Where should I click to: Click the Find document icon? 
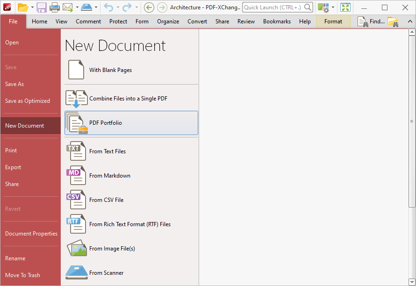(x=363, y=21)
